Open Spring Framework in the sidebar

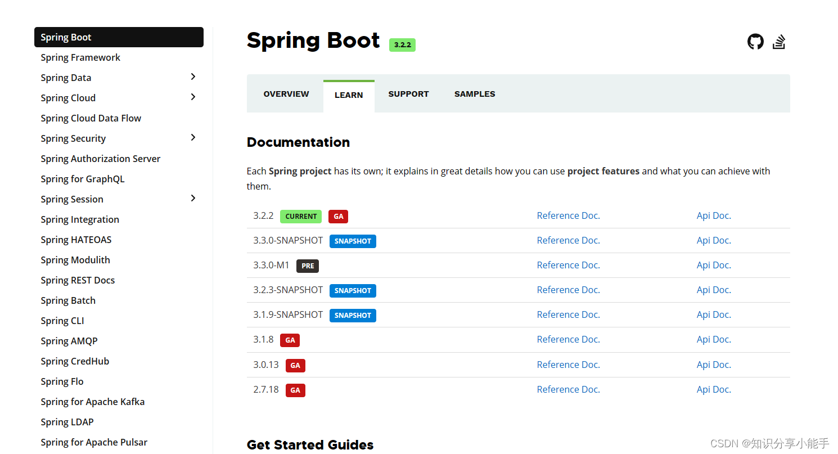(80, 57)
